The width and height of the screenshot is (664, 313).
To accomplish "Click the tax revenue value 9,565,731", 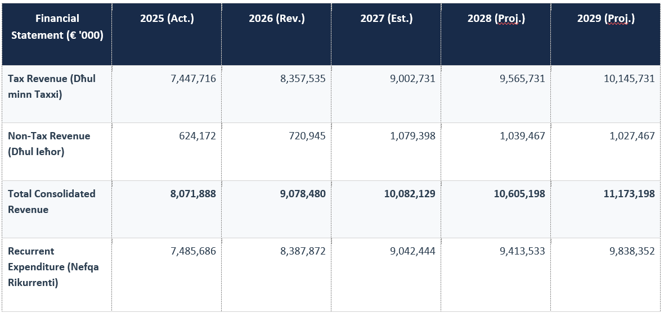I will pyautogui.click(x=522, y=79).
